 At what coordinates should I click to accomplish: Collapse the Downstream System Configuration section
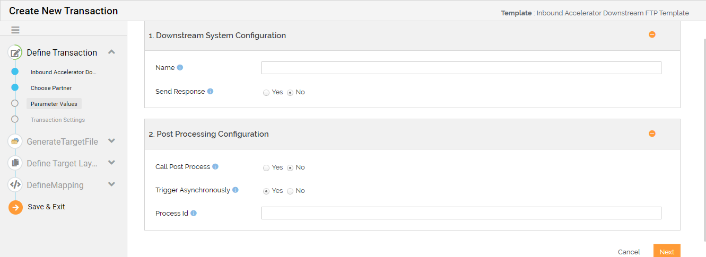click(x=652, y=34)
